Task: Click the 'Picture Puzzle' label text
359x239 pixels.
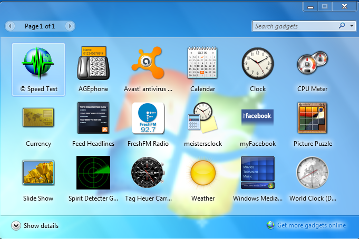Action: [x=313, y=144]
